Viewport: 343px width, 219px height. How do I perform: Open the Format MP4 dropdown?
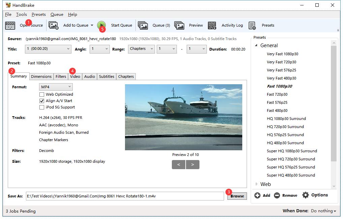[56, 87]
